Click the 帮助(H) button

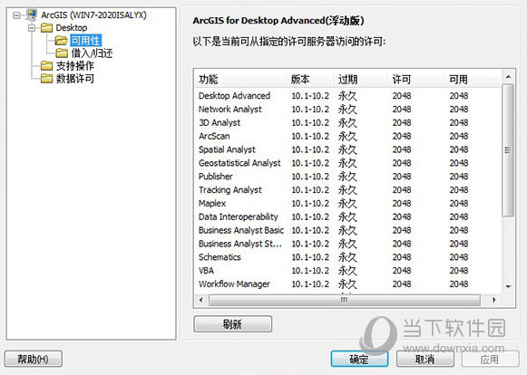34,360
